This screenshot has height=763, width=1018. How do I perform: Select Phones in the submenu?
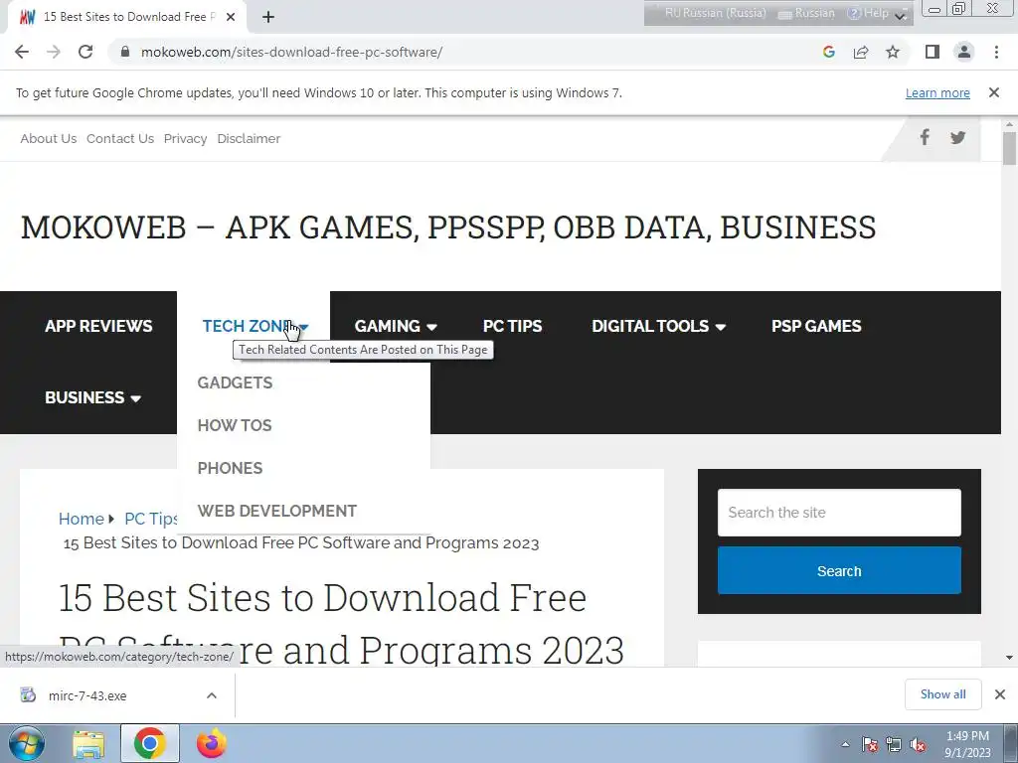tap(230, 469)
